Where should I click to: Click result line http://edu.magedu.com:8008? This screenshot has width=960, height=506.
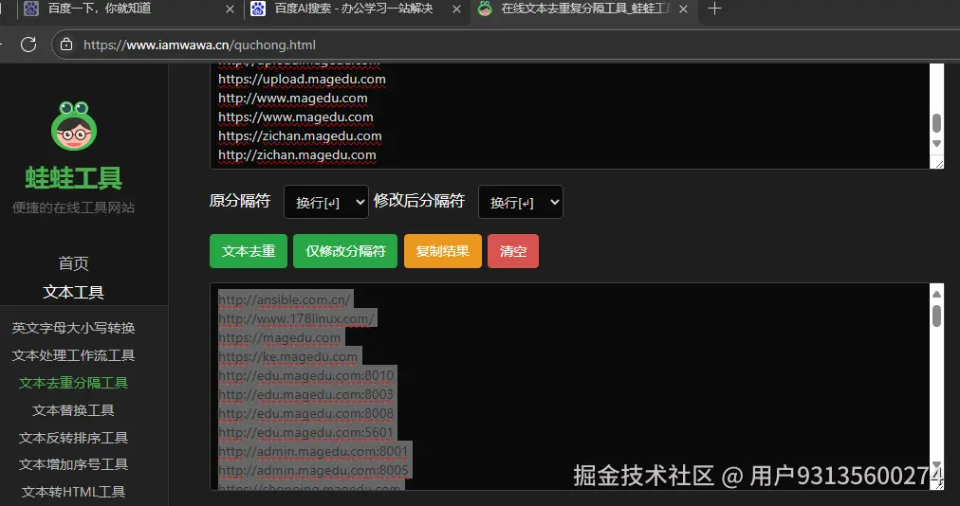tap(306, 413)
